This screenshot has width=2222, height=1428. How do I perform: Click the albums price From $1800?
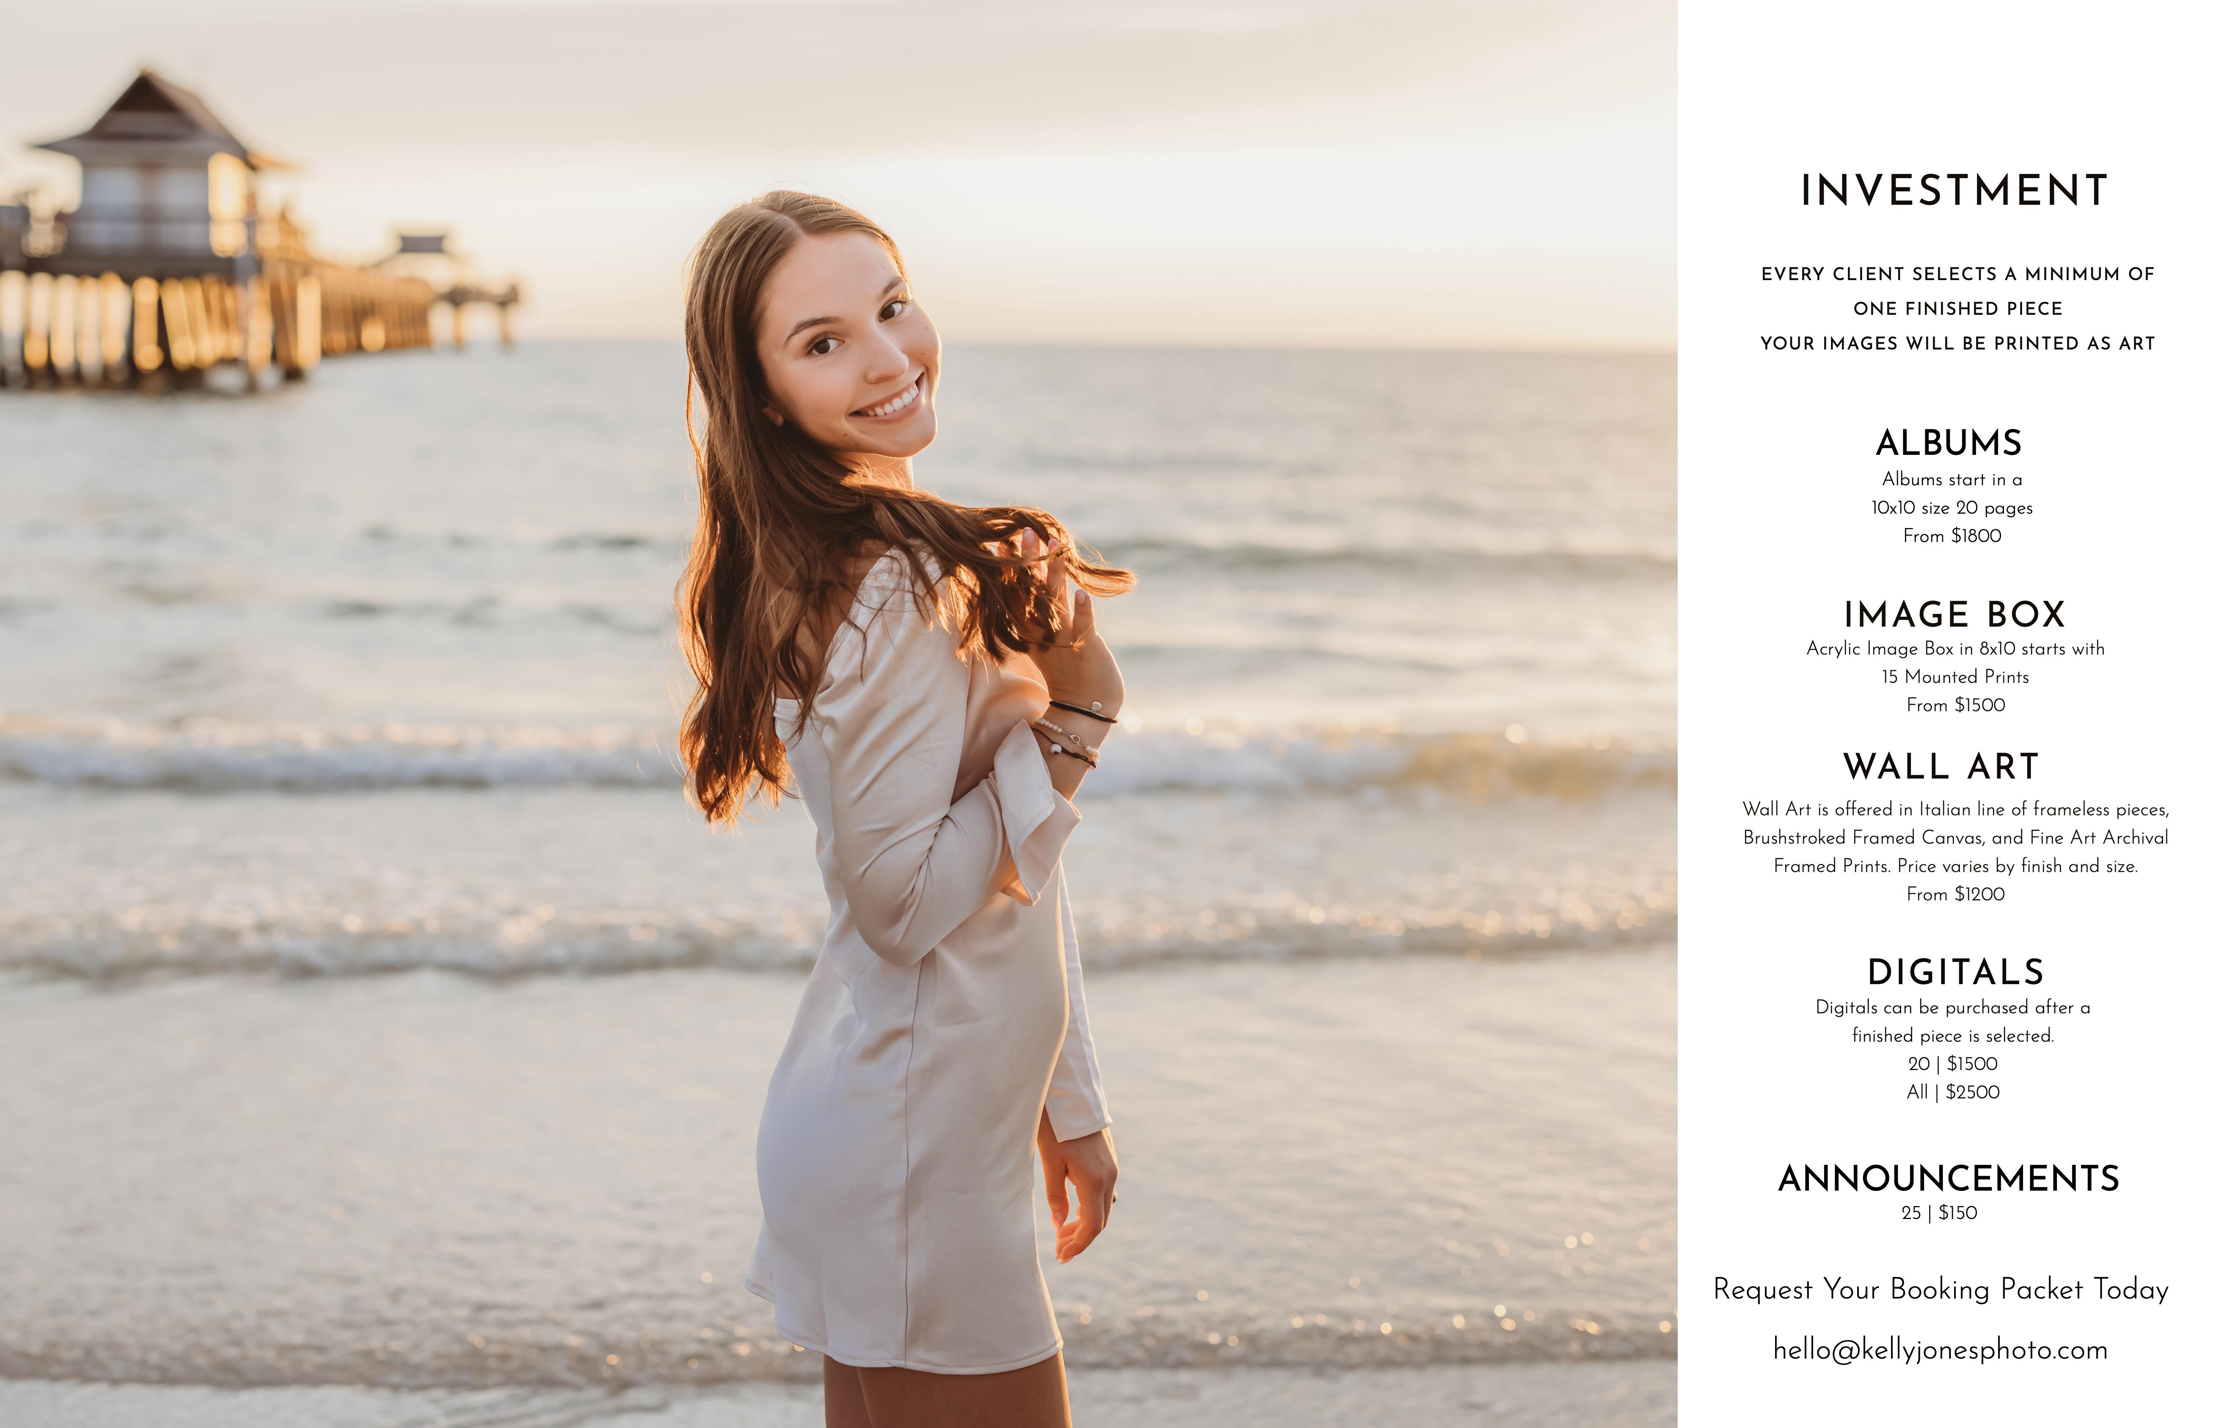1952,536
